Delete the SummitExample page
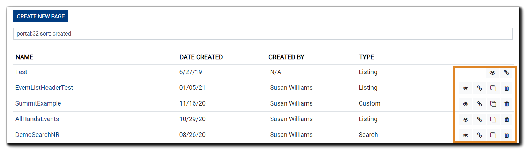 (x=507, y=104)
